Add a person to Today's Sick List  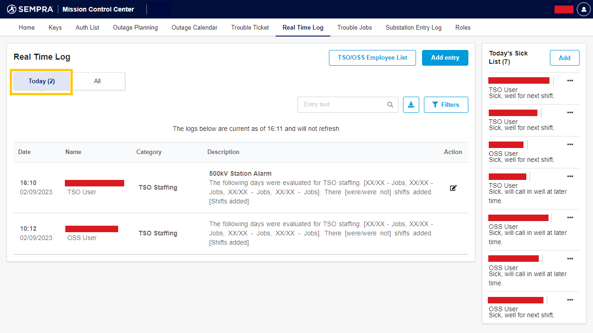(x=564, y=58)
